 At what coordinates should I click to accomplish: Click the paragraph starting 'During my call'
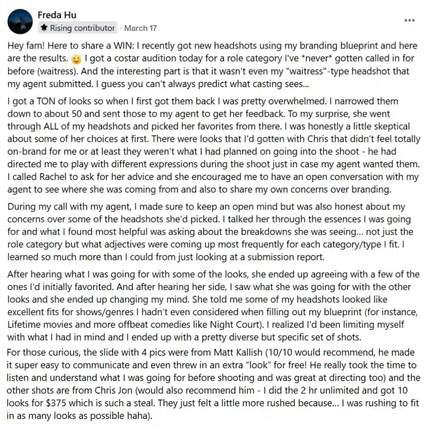(x=210, y=232)
